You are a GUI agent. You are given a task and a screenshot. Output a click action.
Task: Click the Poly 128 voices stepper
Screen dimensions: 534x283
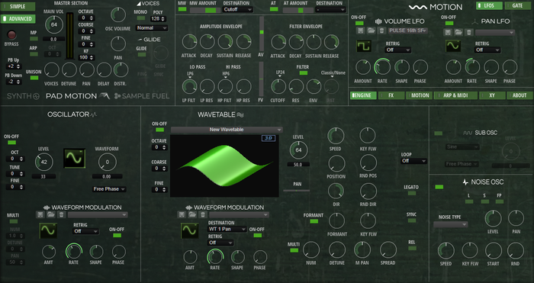[158, 19]
